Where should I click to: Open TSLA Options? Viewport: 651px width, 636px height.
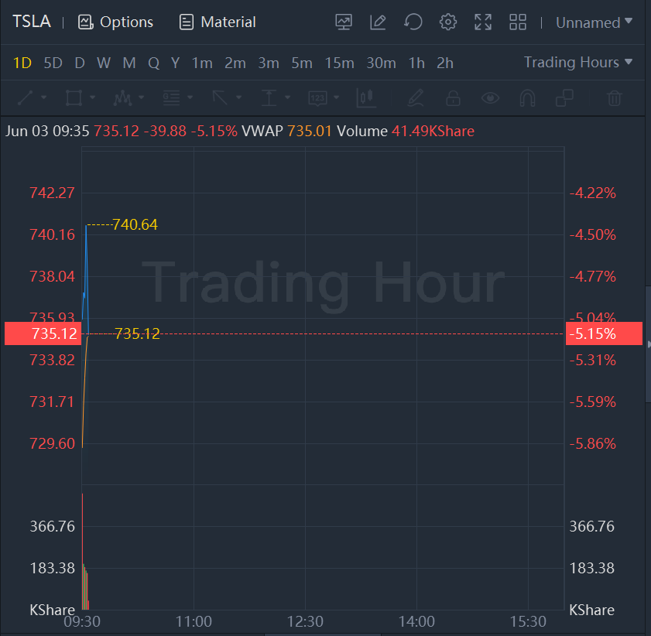tap(116, 22)
